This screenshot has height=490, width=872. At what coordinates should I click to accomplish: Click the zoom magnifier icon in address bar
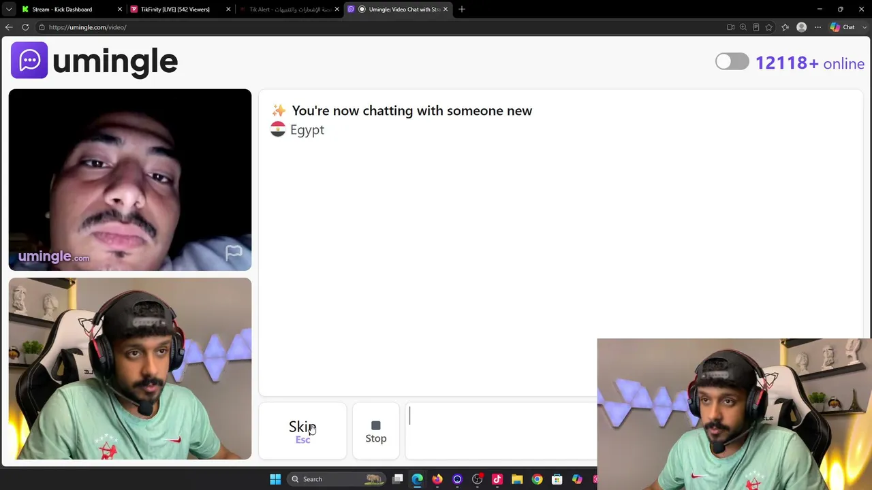pyautogui.click(x=743, y=27)
